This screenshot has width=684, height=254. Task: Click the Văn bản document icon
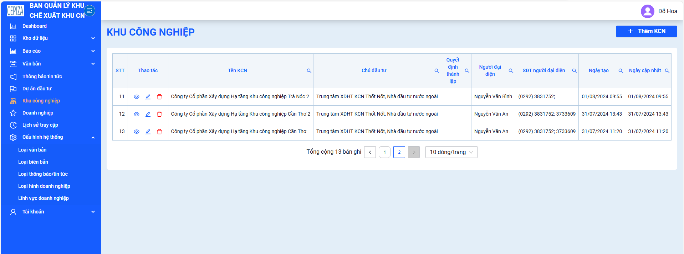13,64
